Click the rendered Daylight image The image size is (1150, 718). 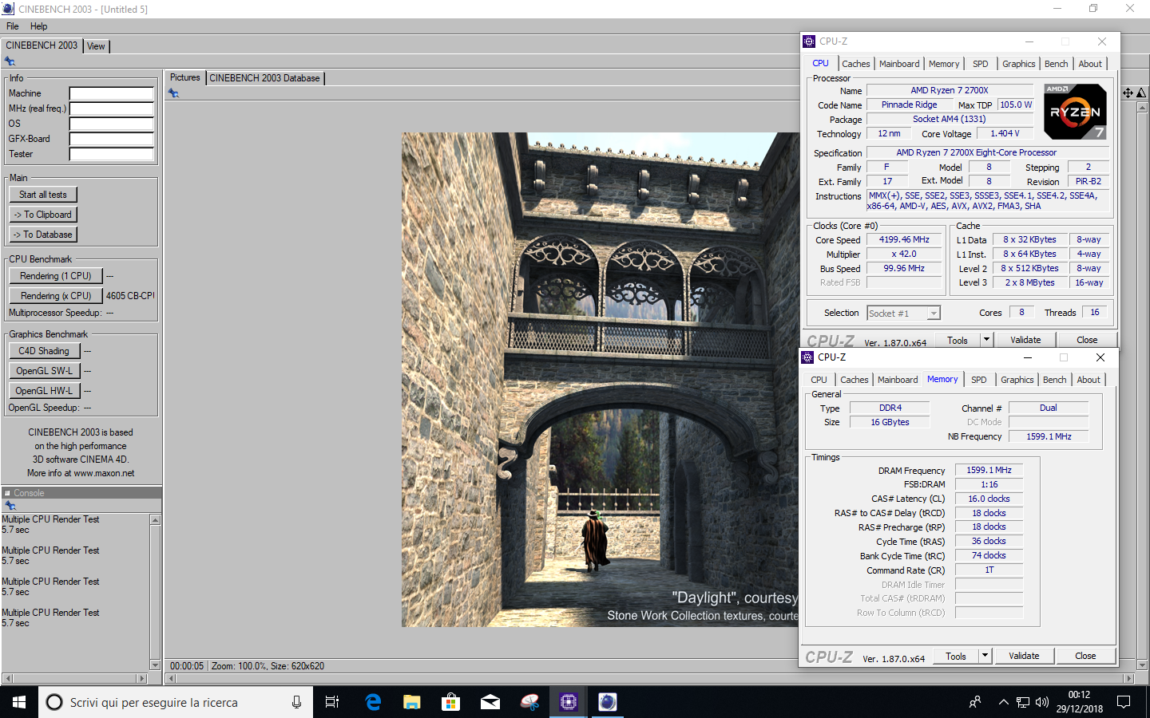(600, 380)
